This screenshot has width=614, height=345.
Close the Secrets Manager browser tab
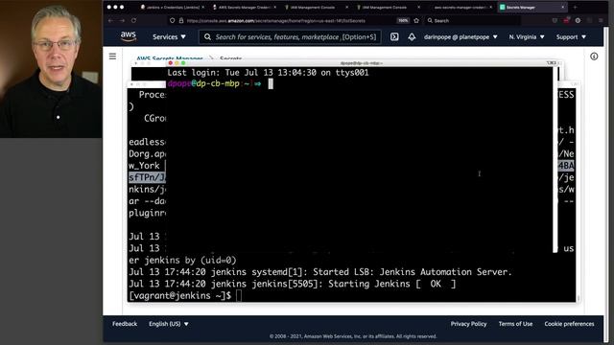(x=563, y=7)
